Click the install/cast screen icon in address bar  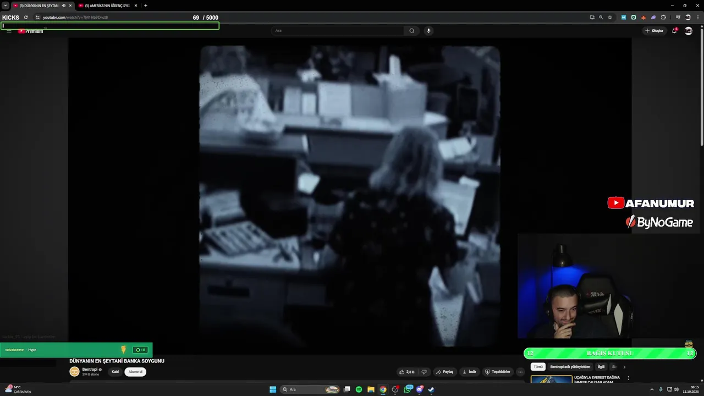[592, 18]
